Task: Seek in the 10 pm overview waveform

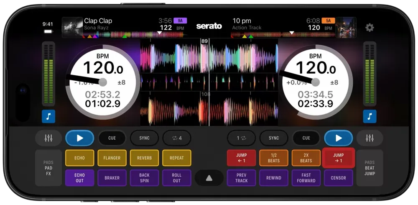Action: [x=283, y=34]
